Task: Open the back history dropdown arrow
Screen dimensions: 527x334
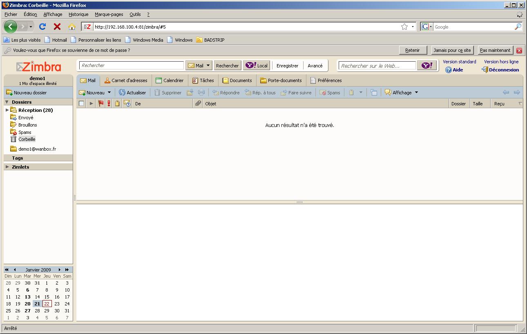Action: point(31,27)
